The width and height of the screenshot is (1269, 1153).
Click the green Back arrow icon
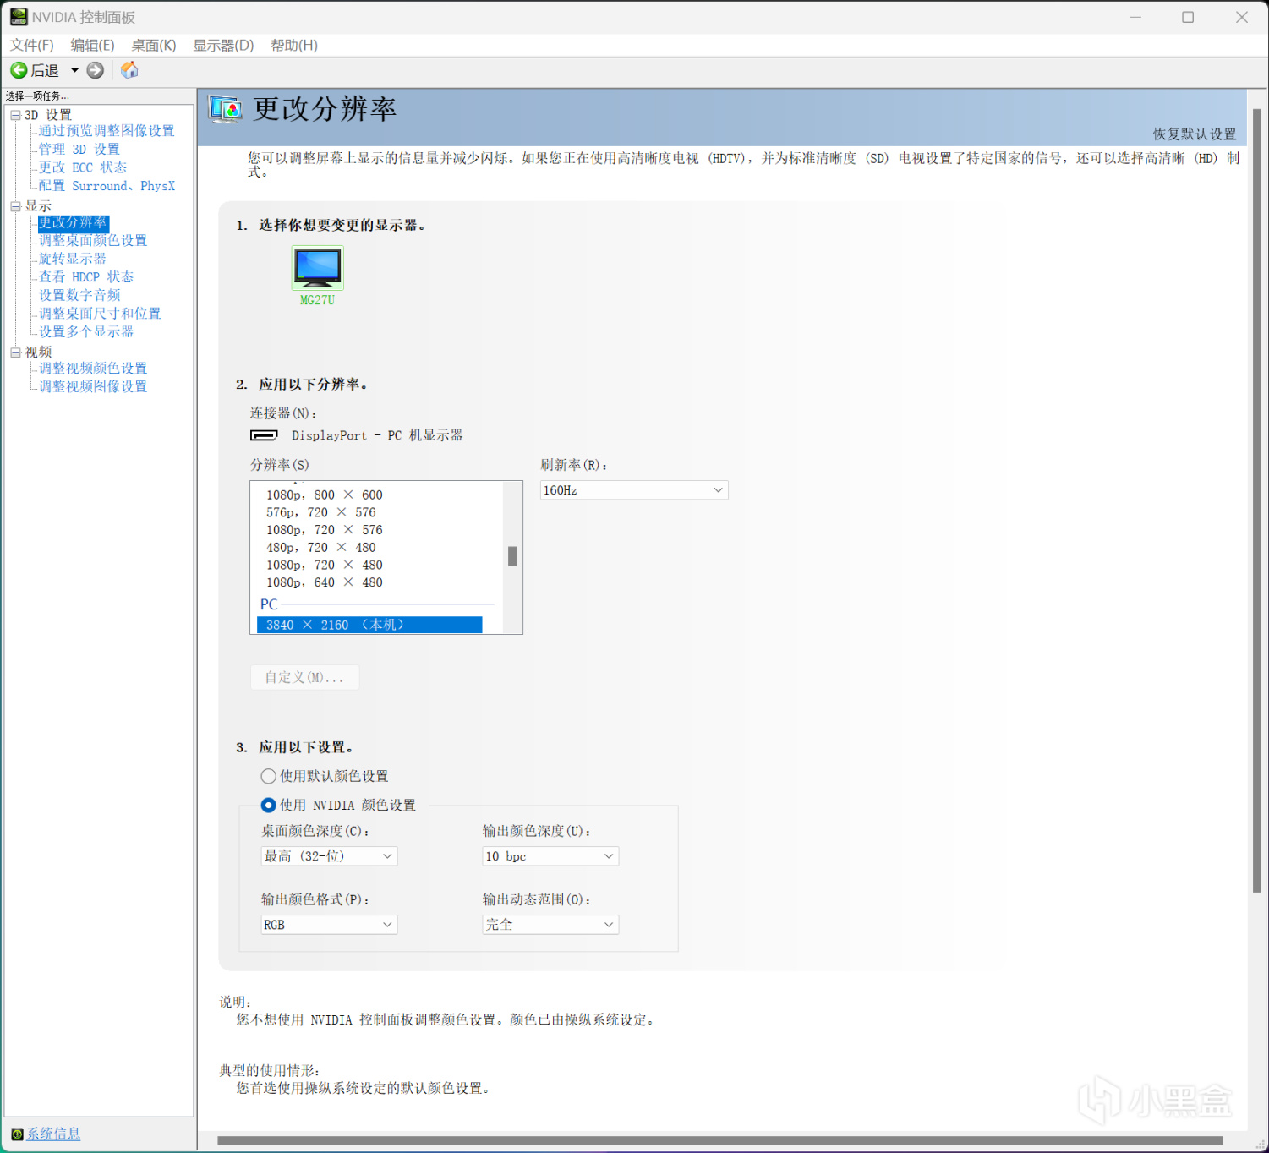tap(19, 70)
